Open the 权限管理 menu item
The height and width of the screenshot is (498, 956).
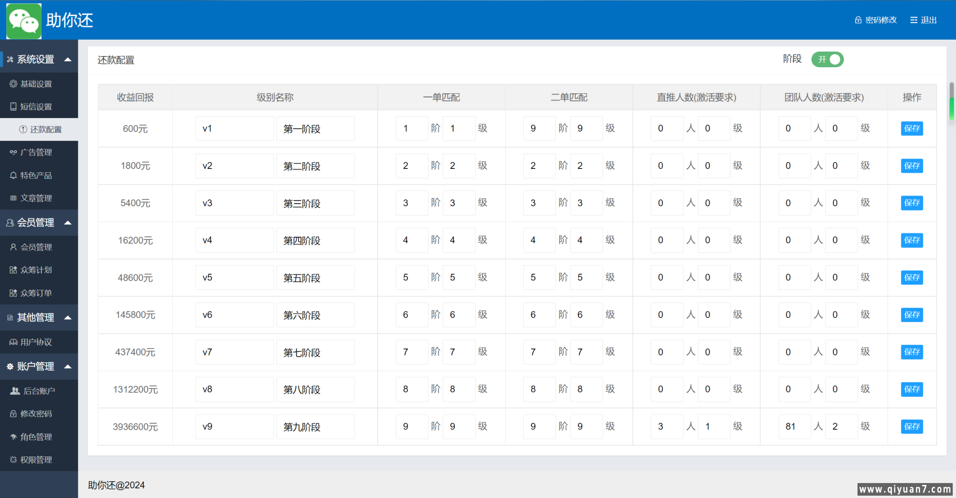point(36,460)
